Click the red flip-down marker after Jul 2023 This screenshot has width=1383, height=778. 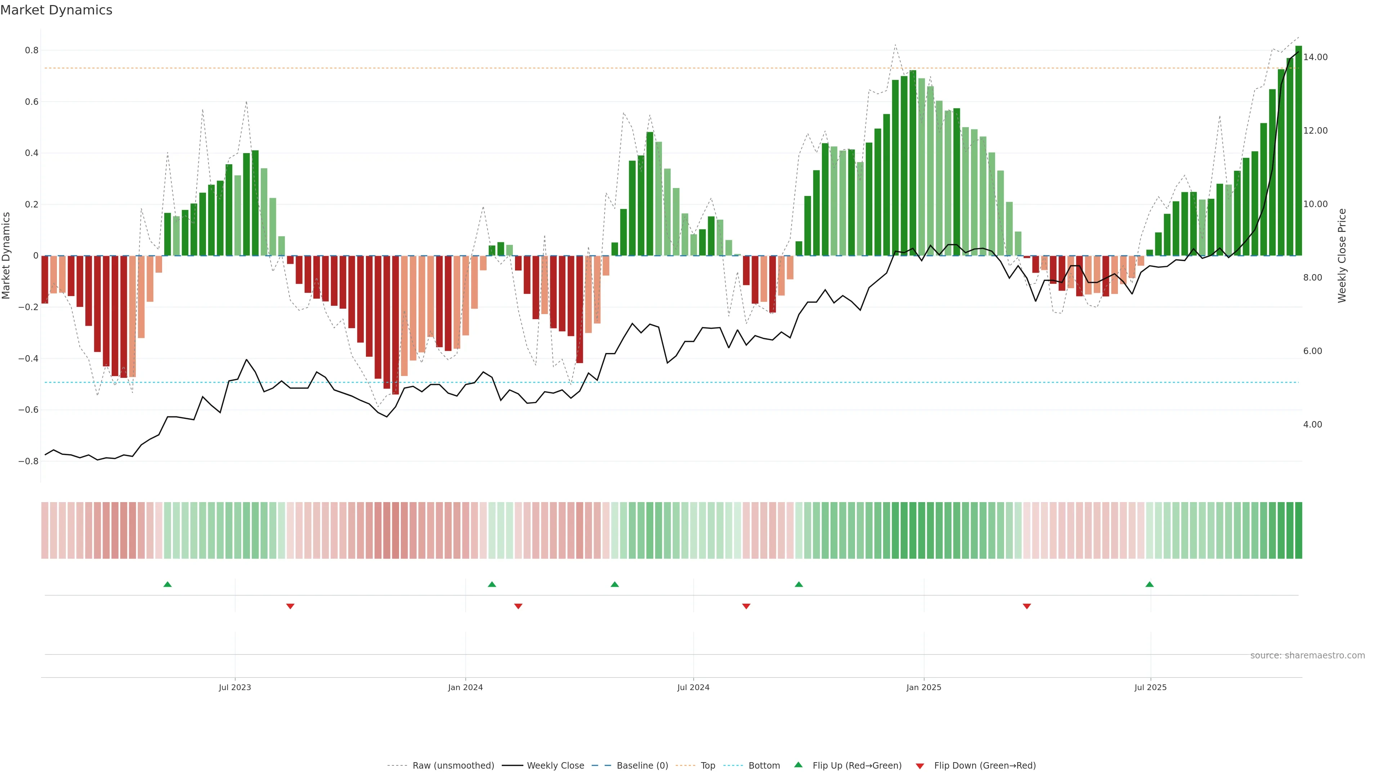[x=290, y=606]
